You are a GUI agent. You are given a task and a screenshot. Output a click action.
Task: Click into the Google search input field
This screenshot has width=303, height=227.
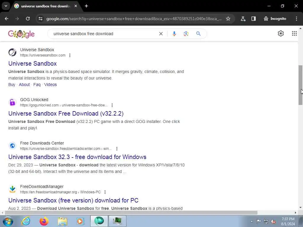coord(104,34)
